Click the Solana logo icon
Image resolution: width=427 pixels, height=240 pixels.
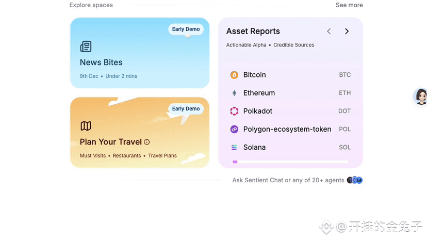(234, 147)
